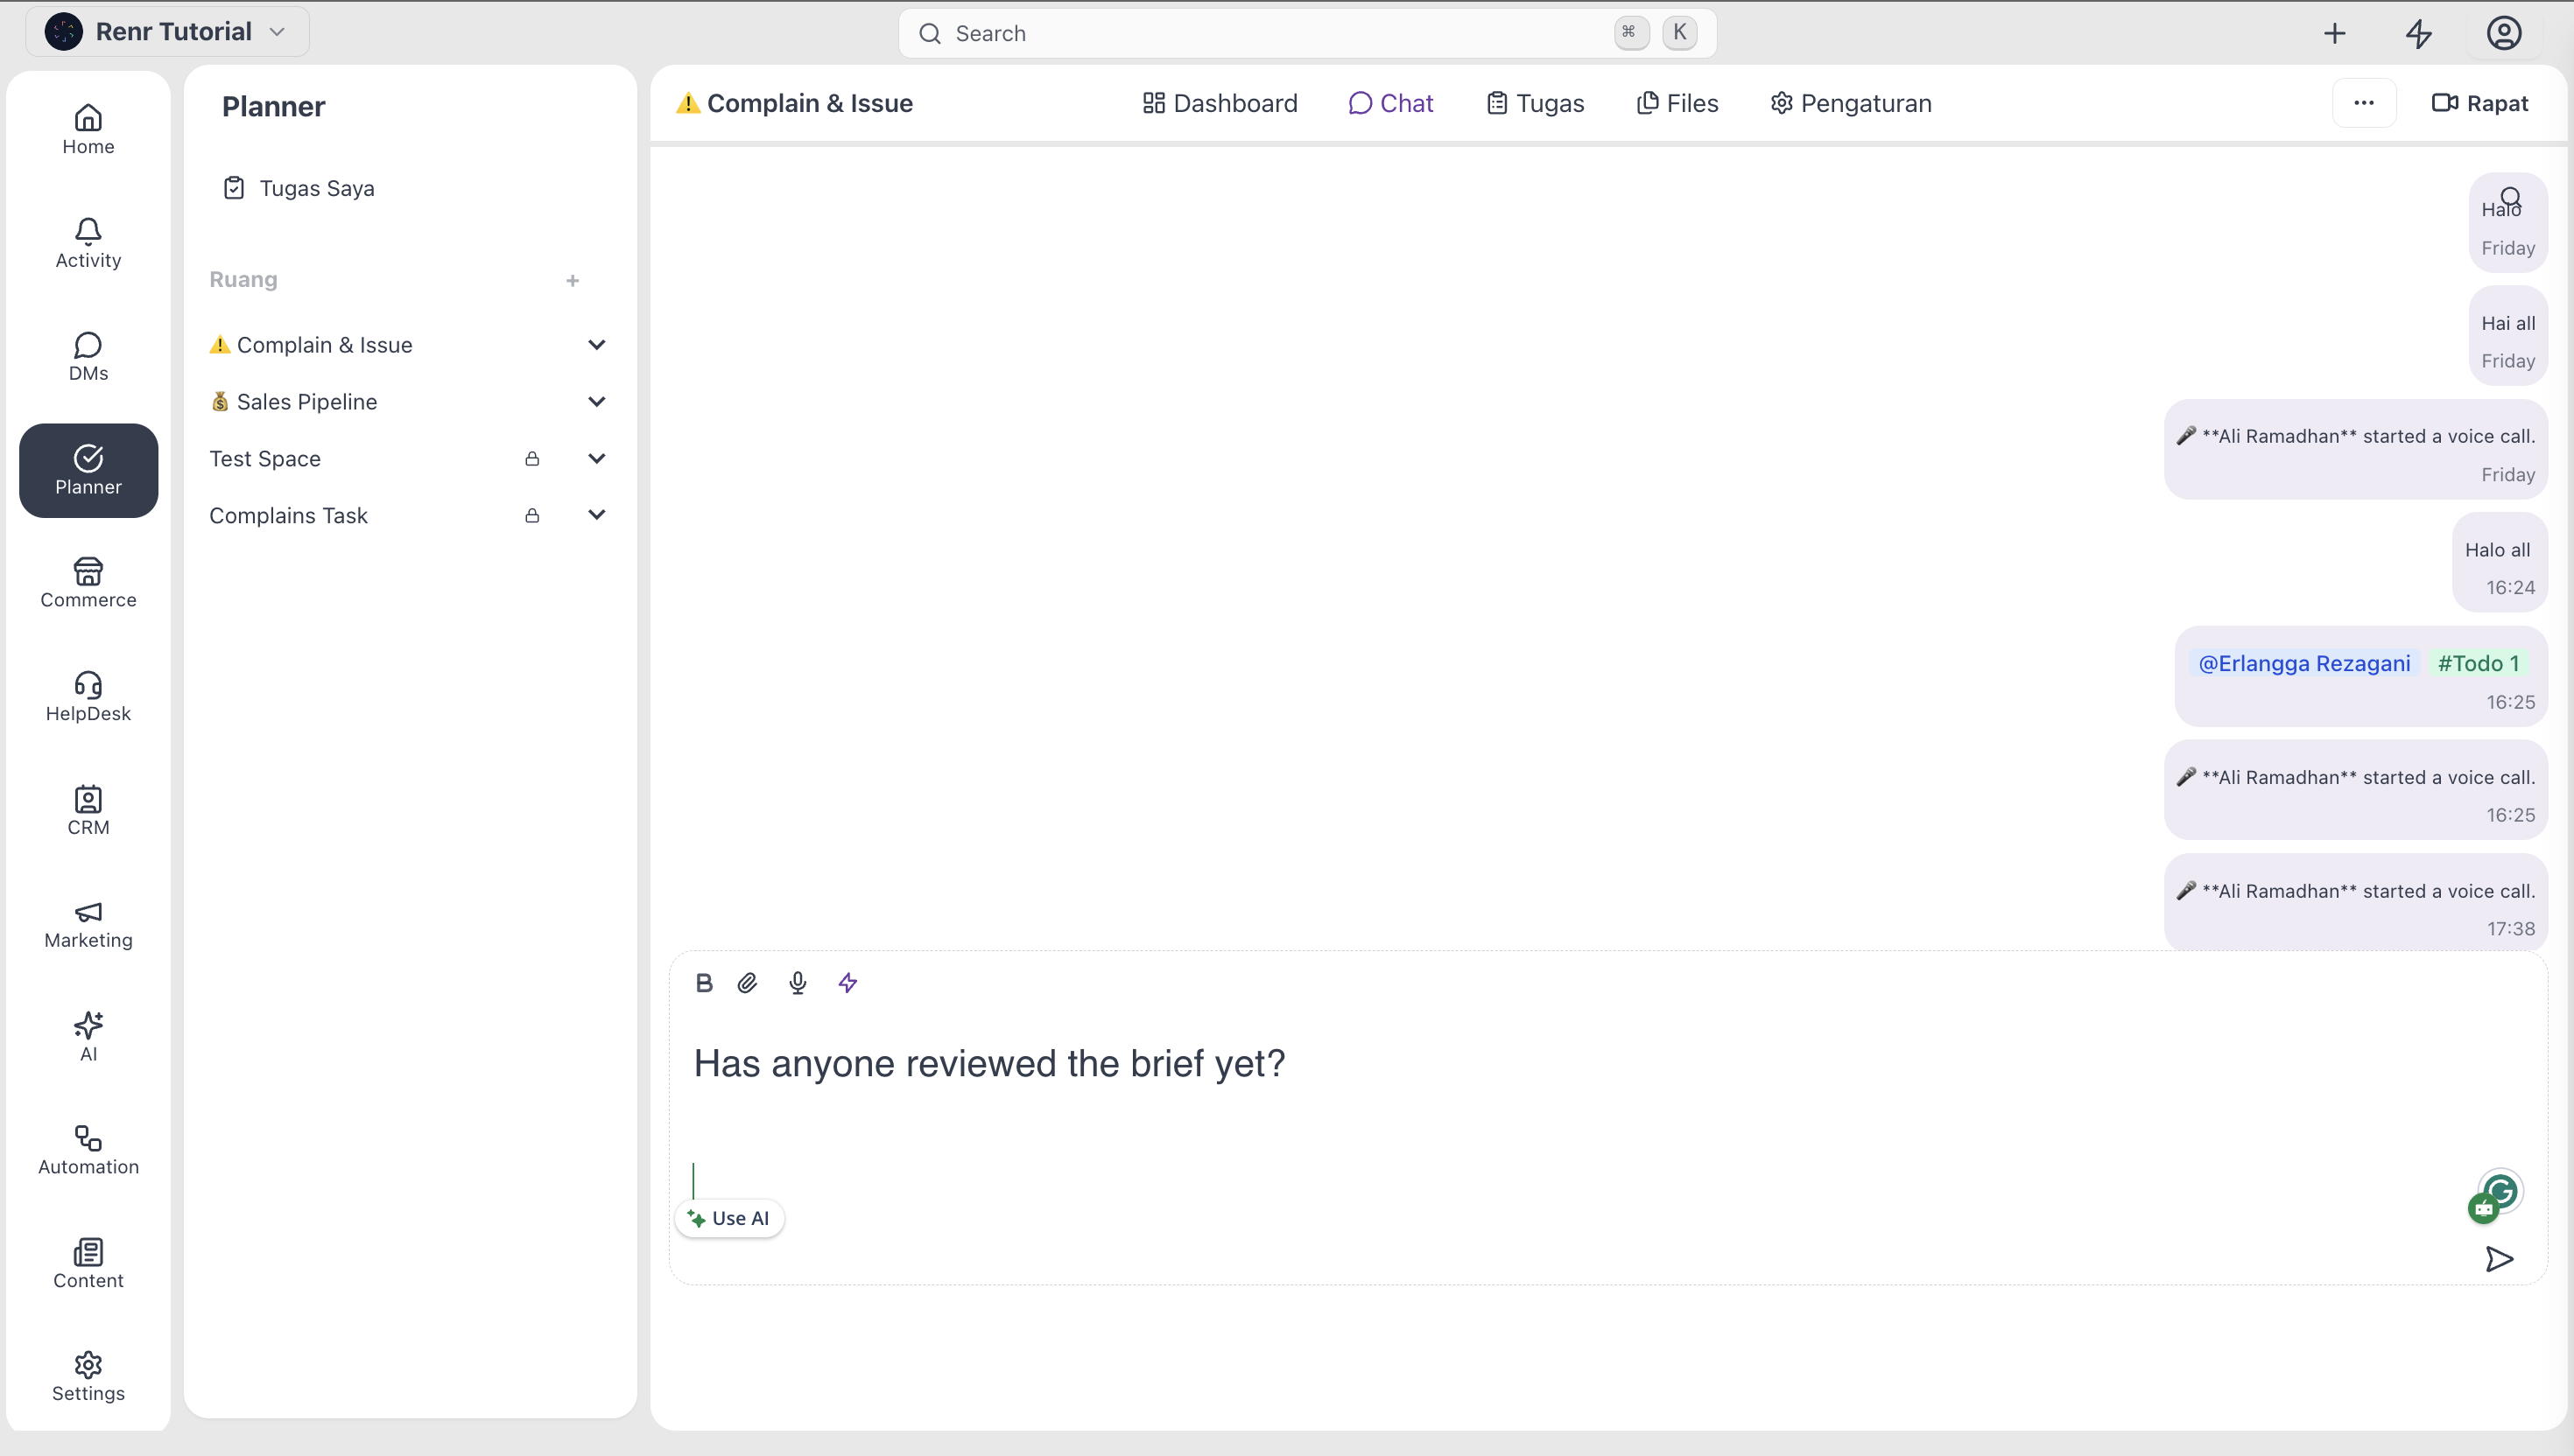Open the HelpDesk module
The height and width of the screenshot is (1456, 2574).
click(88, 697)
